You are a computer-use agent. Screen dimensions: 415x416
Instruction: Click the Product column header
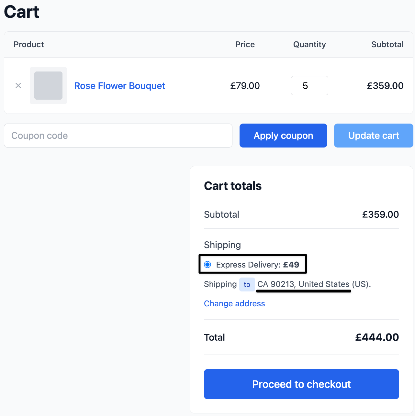click(x=29, y=44)
